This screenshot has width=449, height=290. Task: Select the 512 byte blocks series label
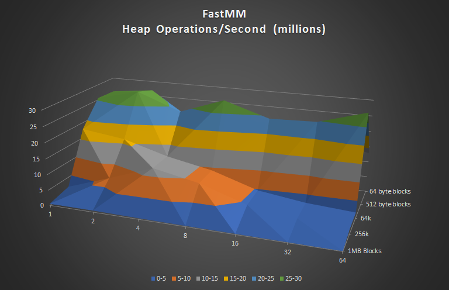(x=388, y=204)
